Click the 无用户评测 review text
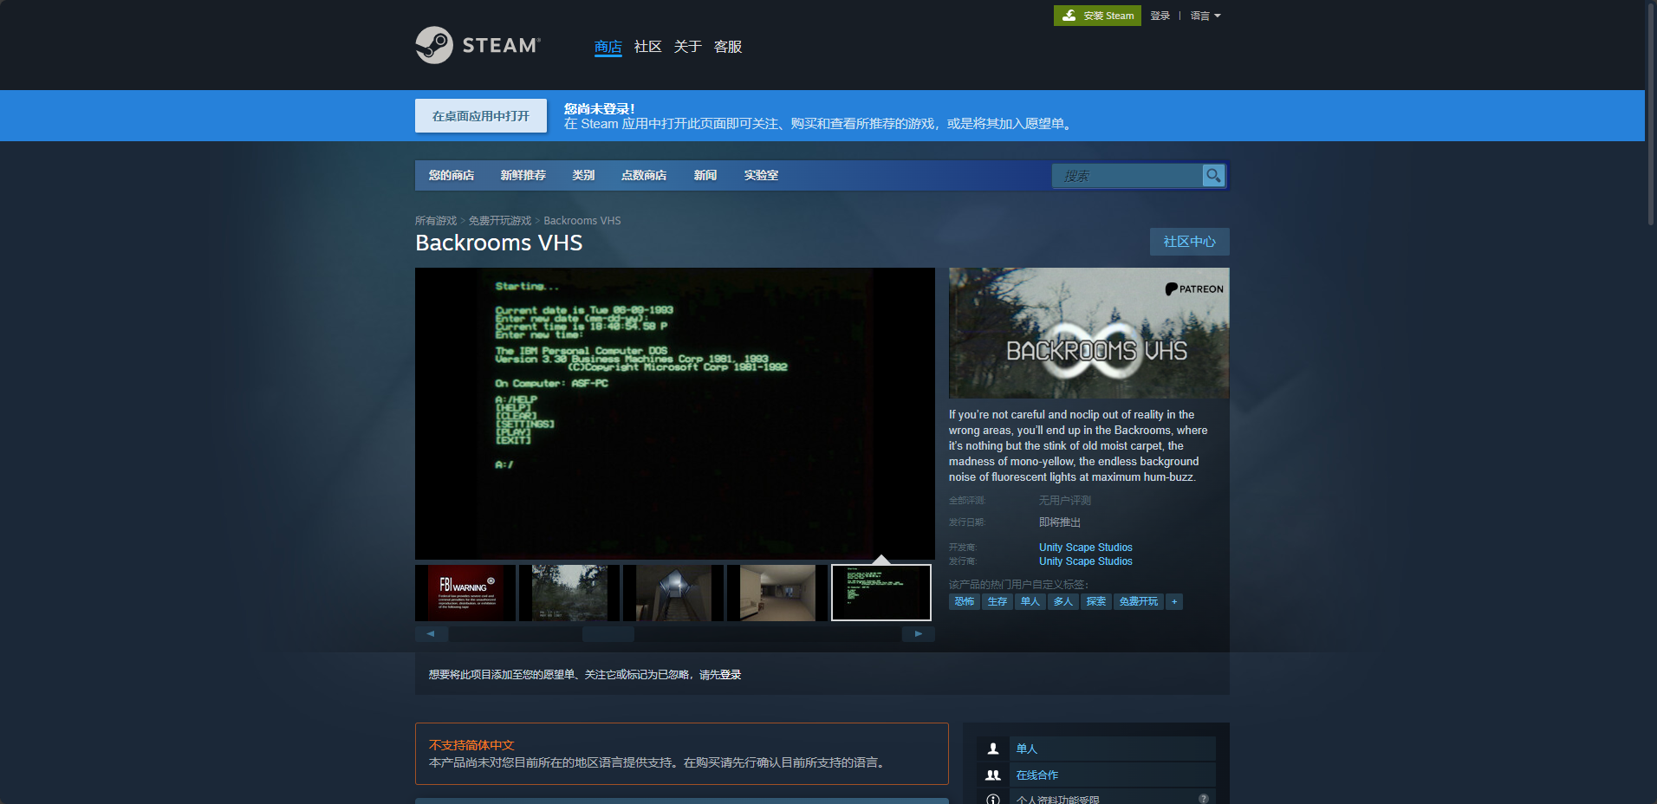The width and height of the screenshot is (1657, 804). [x=1065, y=501]
